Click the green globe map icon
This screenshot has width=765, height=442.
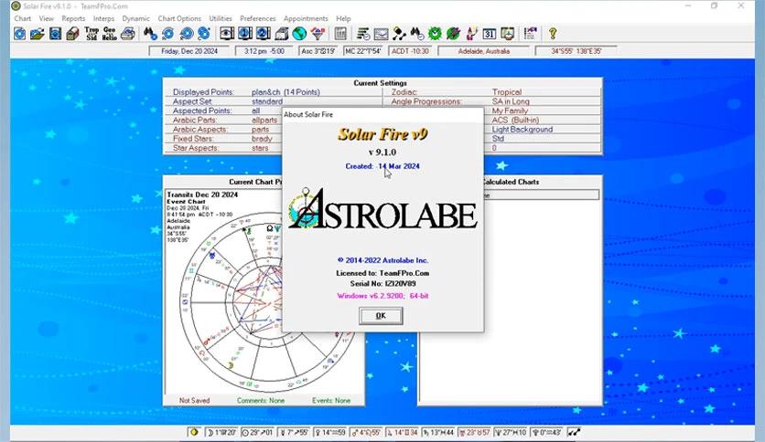tap(299, 34)
